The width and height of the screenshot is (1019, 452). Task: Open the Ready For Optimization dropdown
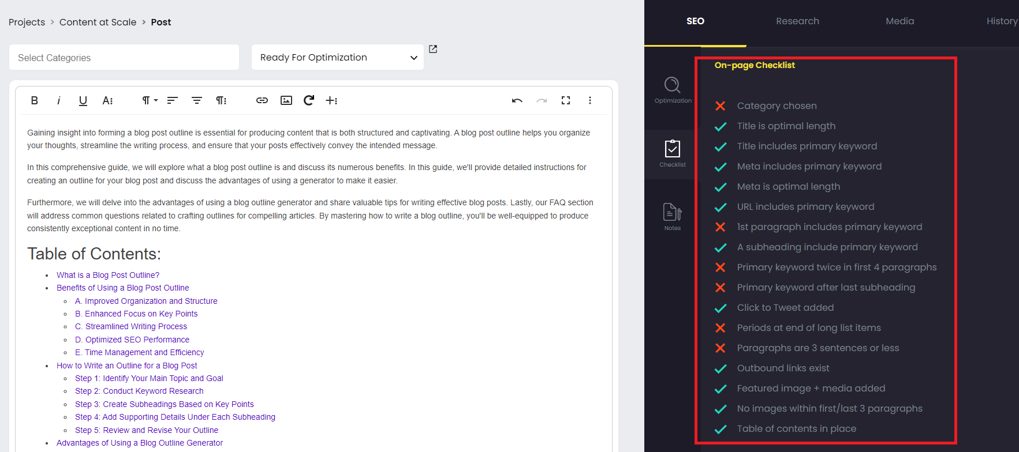(x=338, y=58)
